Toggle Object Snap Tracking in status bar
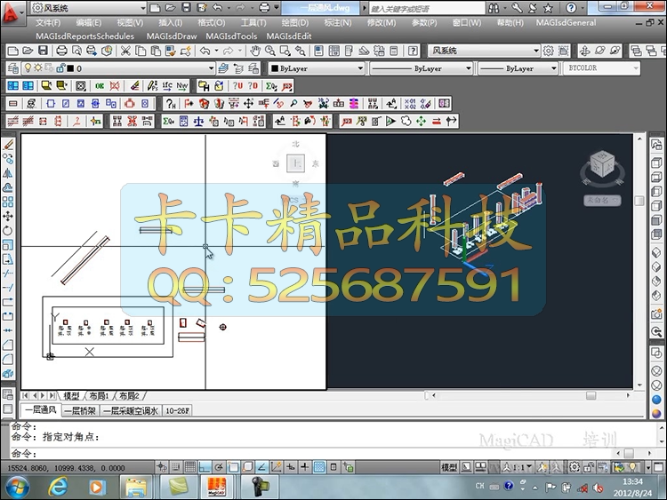667x500 pixels. (x=262, y=467)
